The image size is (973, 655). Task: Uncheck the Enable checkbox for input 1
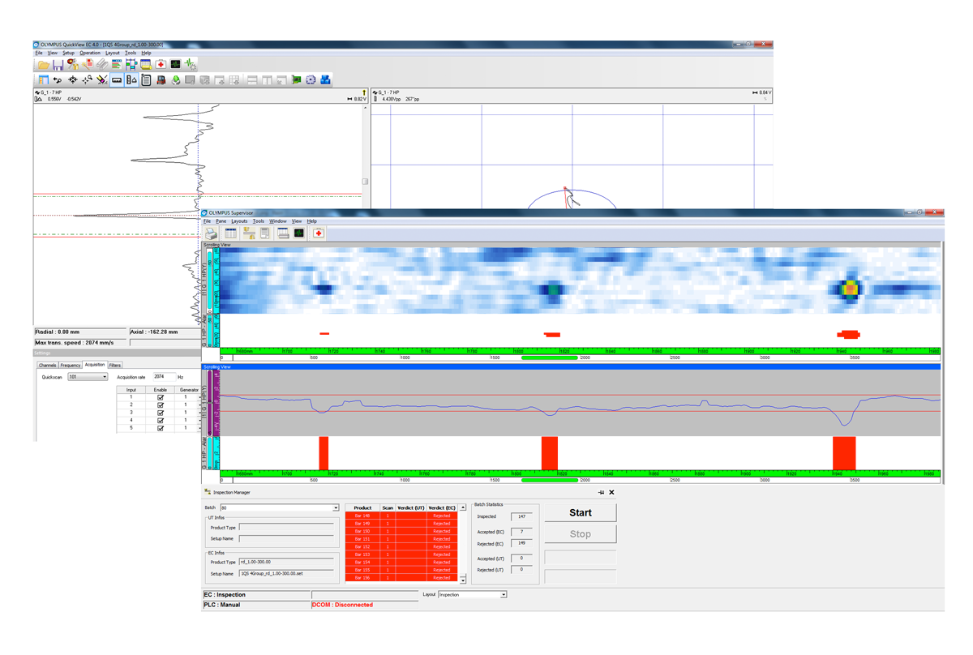click(161, 398)
